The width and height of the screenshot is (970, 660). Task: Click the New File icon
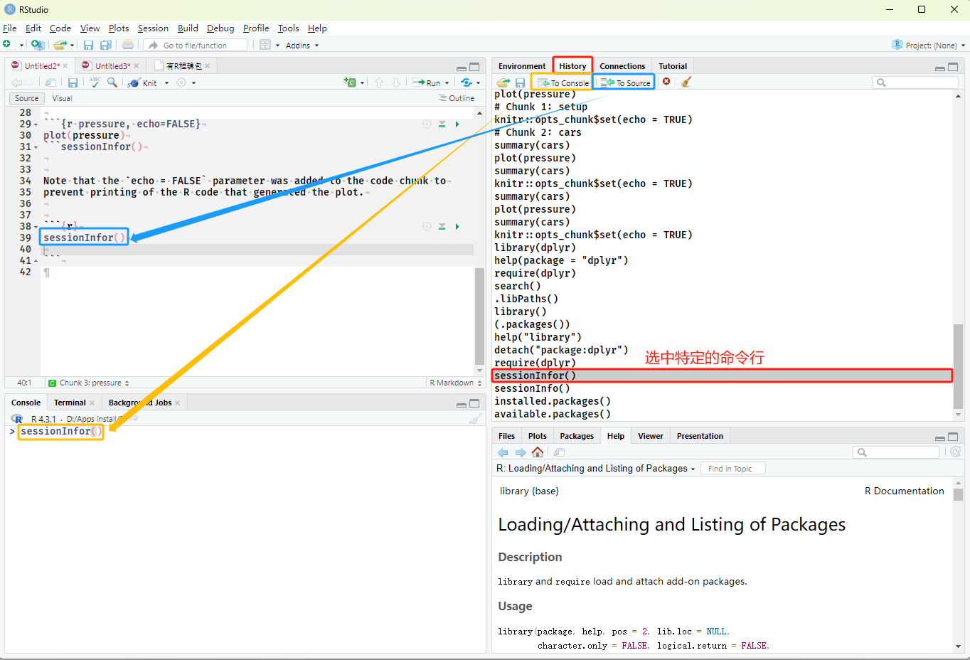[8, 45]
